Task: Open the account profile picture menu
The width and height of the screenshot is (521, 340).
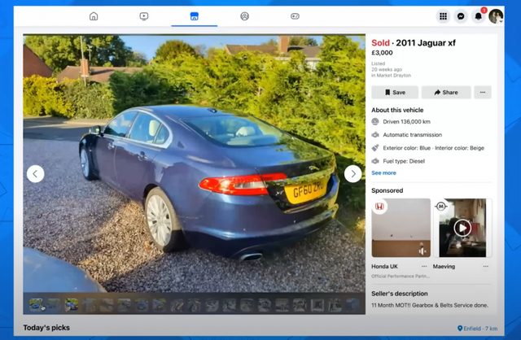Action: tap(496, 16)
